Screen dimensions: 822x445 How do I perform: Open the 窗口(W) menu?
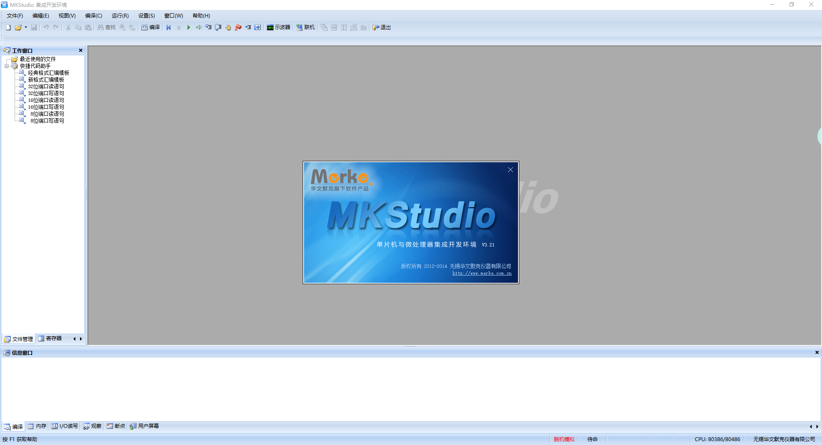pyautogui.click(x=174, y=16)
